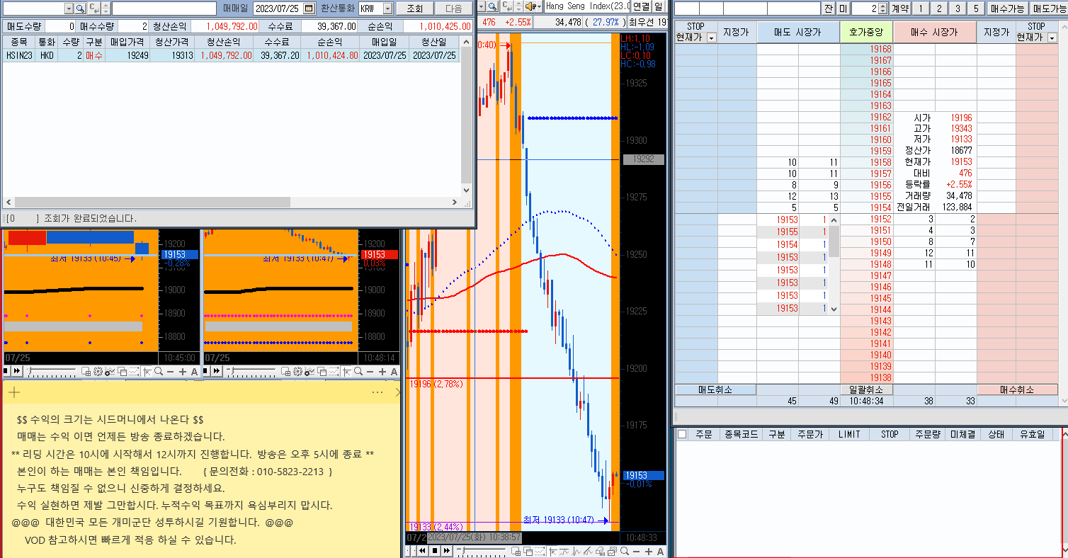Click stepper arrows beside settlement account box
Viewport: 1068px width, 558px height.
[x=106, y=8]
